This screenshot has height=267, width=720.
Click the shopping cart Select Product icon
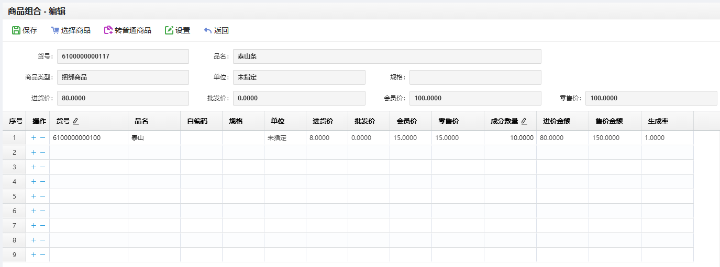(54, 30)
